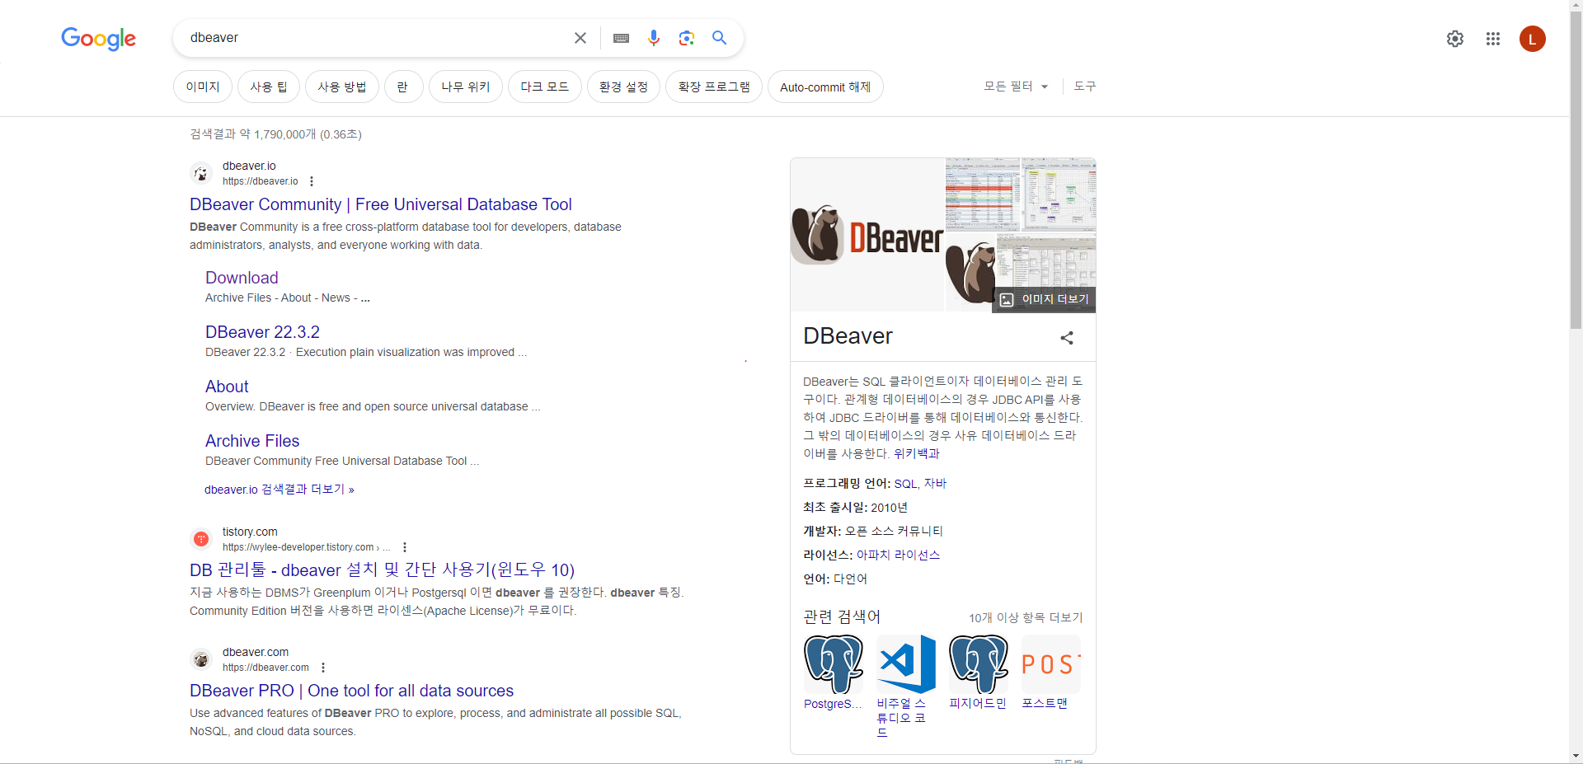Click dbeaver.com site favicon
Screen dimensions: 1583x764
tap(201, 659)
